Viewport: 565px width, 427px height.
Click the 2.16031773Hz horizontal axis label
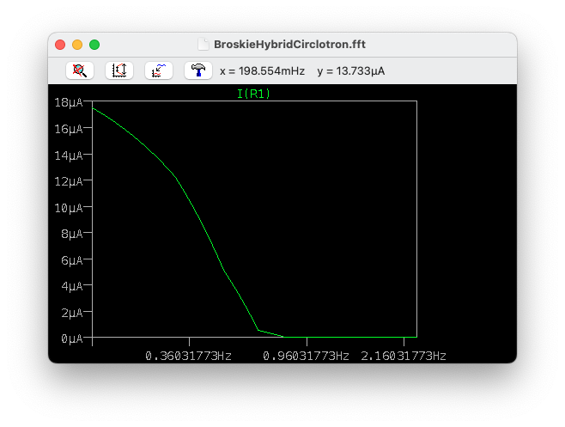point(404,357)
